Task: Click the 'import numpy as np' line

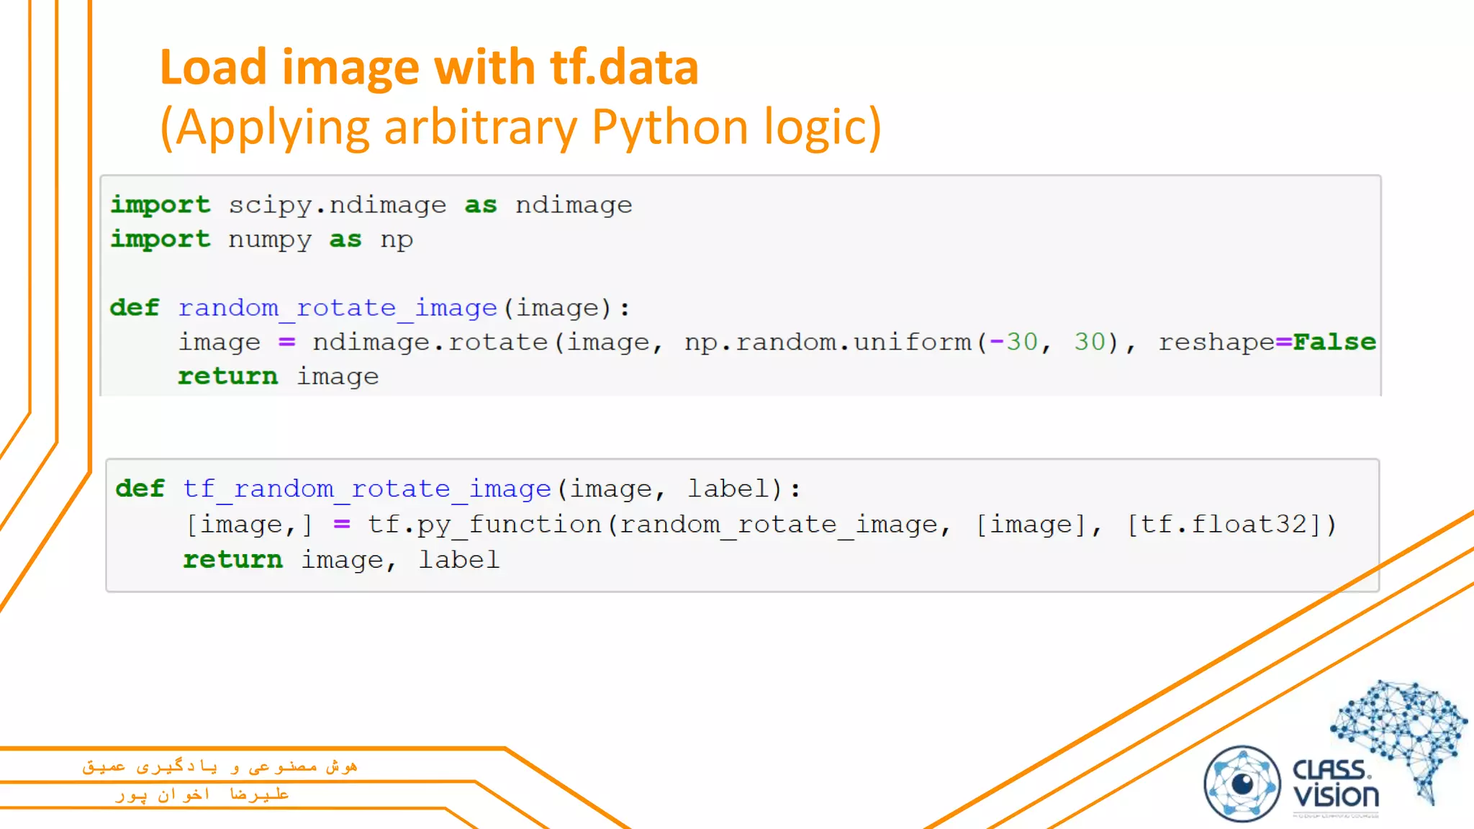Action: (x=261, y=240)
